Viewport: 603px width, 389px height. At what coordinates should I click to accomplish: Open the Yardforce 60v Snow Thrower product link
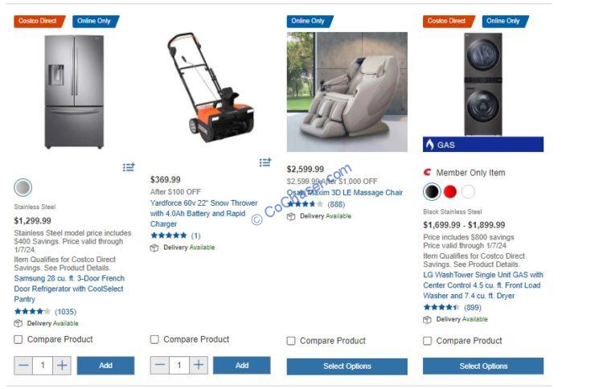(x=203, y=213)
